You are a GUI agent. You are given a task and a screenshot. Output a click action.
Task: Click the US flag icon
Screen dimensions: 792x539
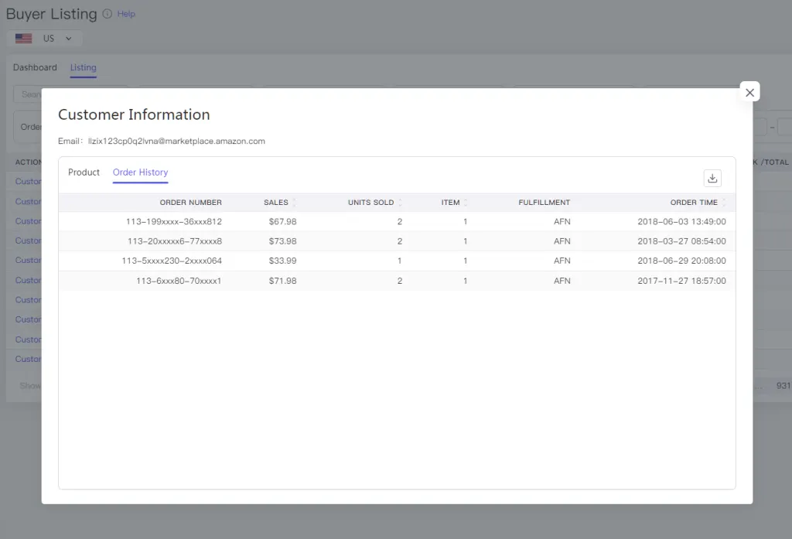24,39
